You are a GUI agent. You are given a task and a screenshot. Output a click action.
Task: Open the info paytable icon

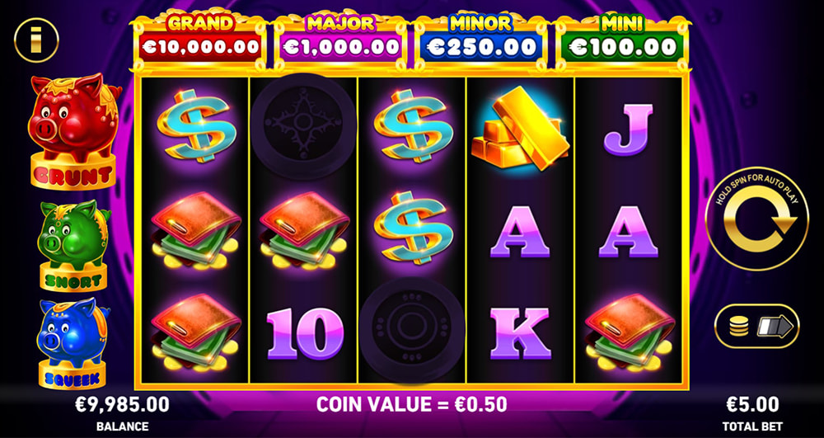36,40
